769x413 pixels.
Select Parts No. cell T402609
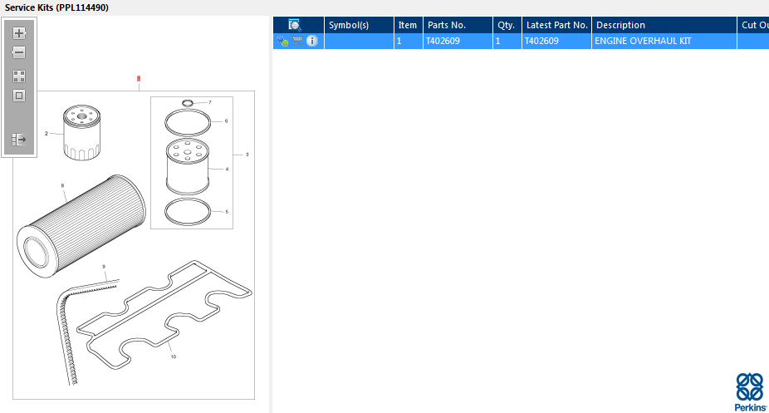[x=458, y=42]
